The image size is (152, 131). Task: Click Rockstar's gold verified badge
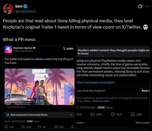click(34, 48)
